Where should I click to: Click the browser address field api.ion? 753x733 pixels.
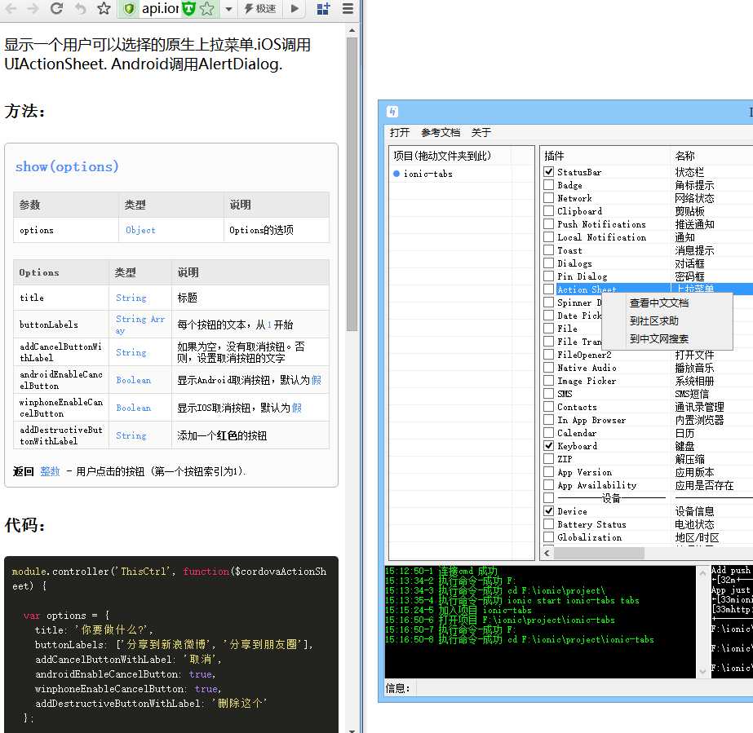[x=160, y=9]
